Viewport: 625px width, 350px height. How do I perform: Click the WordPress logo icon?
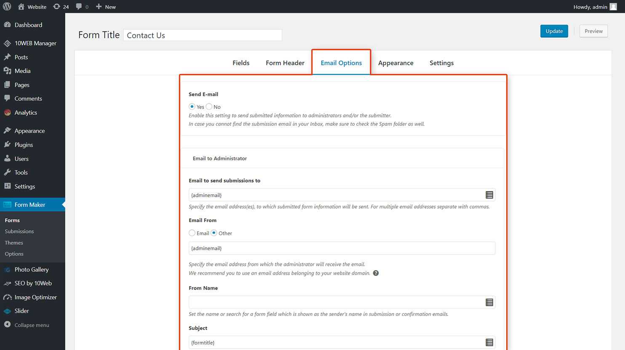pyautogui.click(x=7, y=7)
